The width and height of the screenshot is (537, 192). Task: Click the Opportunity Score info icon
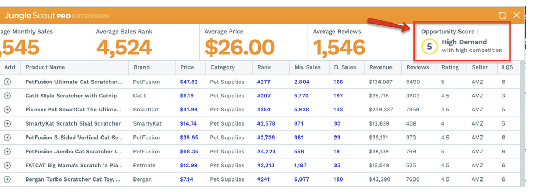point(477,32)
